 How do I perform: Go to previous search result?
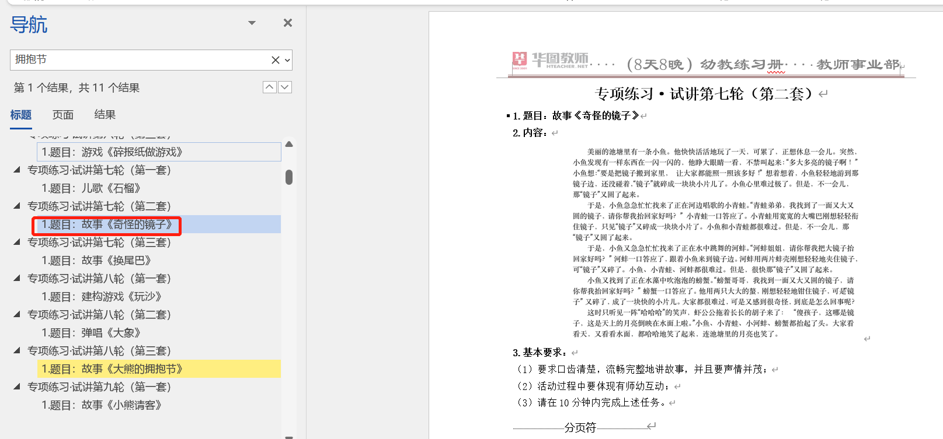point(269,87)
